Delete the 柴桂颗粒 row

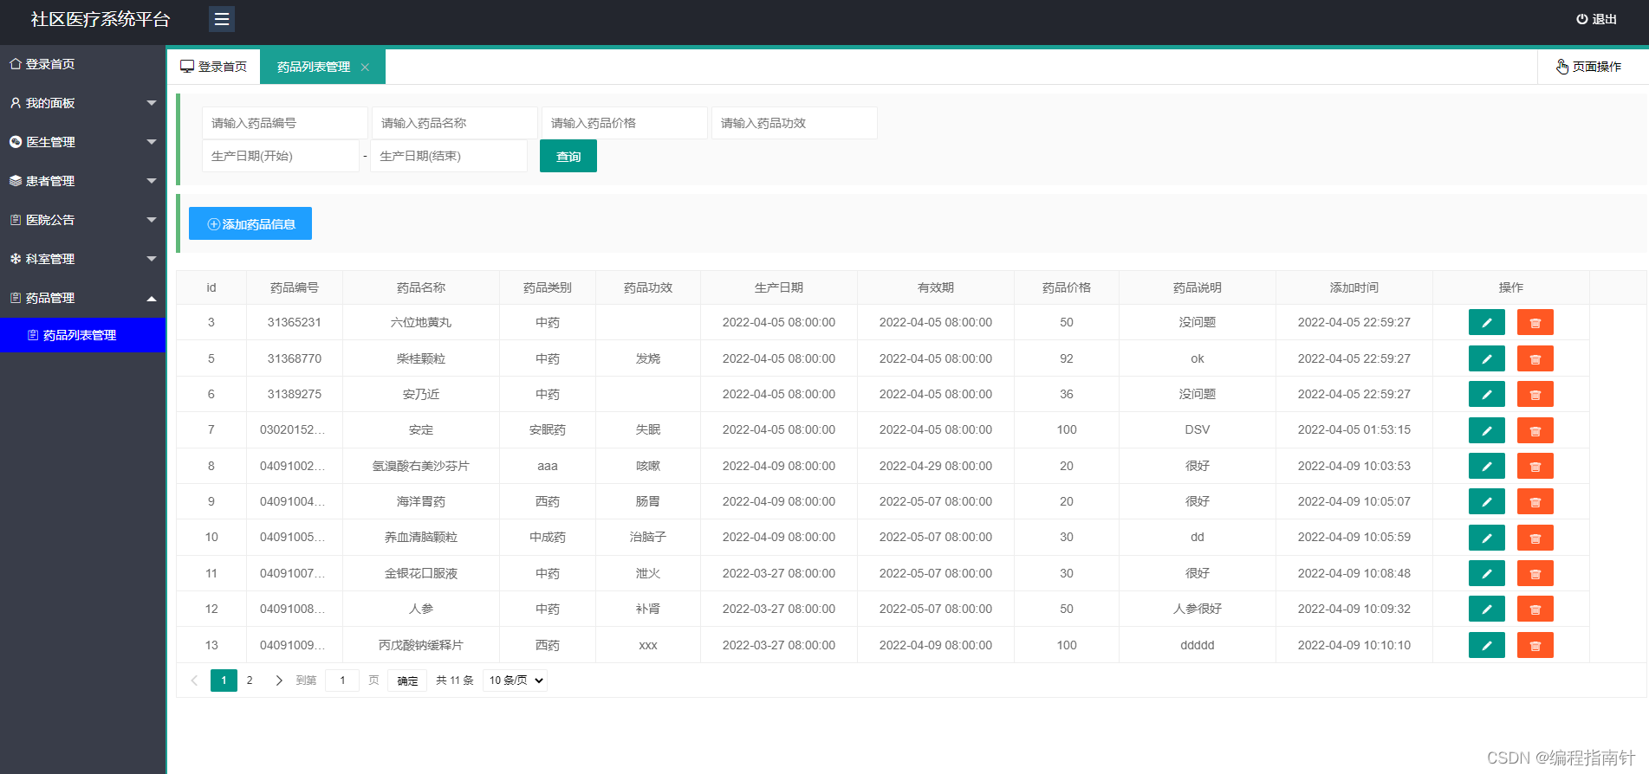1535,358
